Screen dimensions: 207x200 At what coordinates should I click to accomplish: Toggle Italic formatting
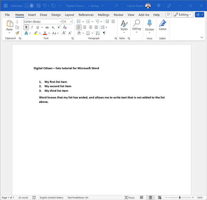[32, 27]
